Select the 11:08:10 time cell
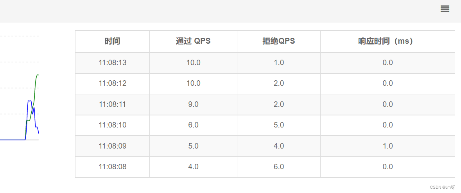Image resolution: width=461 pixels, height=193 pixels. tap(112, 125)
